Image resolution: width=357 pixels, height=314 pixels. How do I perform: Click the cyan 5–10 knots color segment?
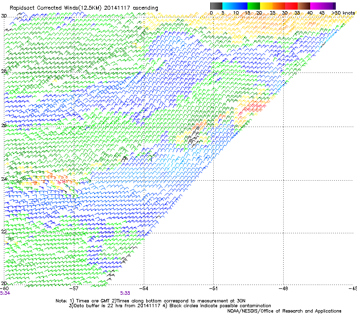coord(229,6)
